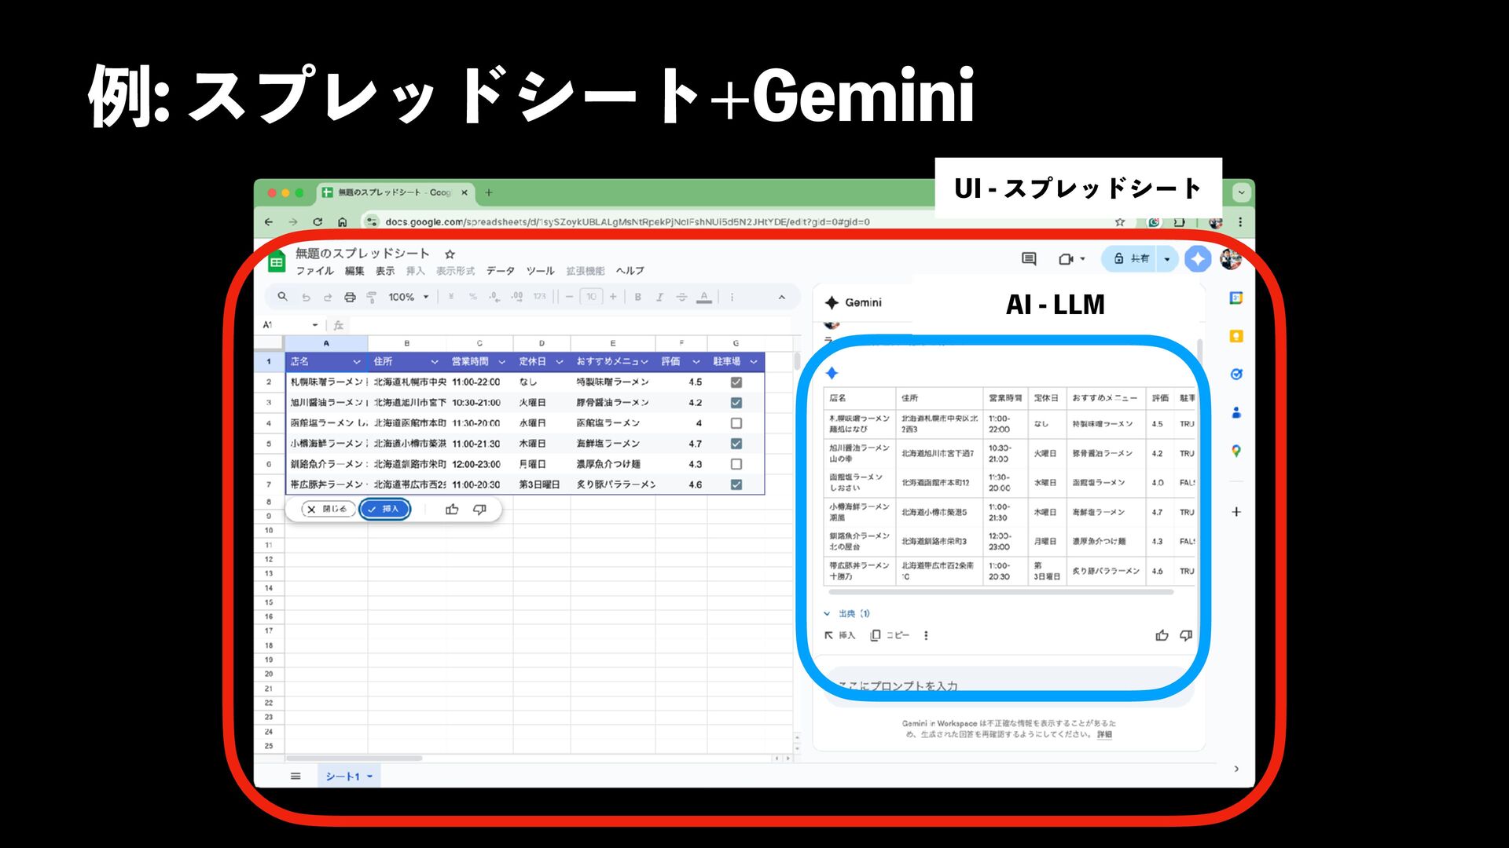
Task: Toggle parking checkbox for 帯広豚丼ラーメン row
Action: 736,484
